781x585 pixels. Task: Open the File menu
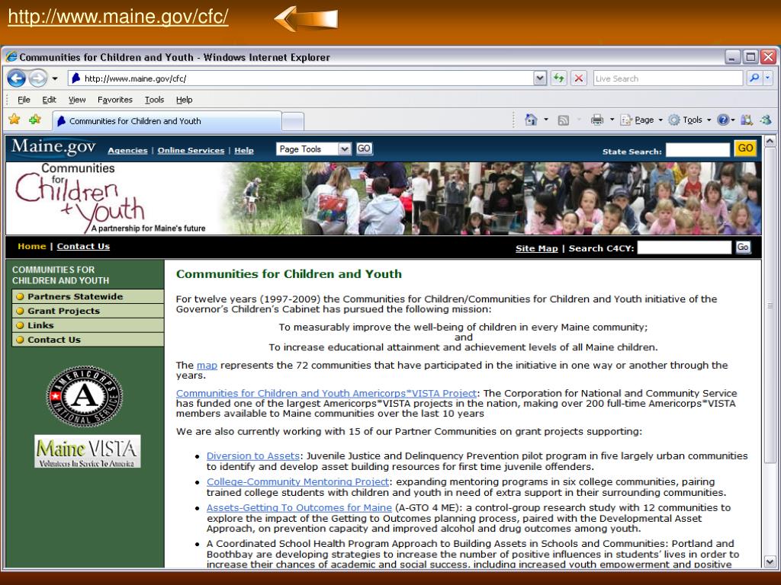24,100
